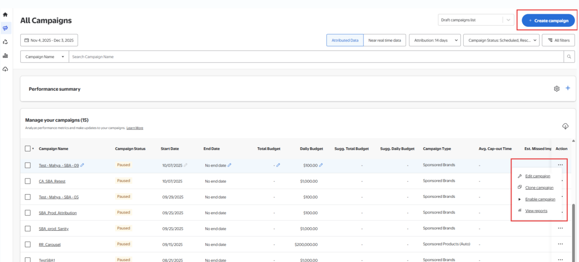Open performance summary settings gear
Image resolution: width=579 pixels, height=262 pixels.
click(557, 89)
